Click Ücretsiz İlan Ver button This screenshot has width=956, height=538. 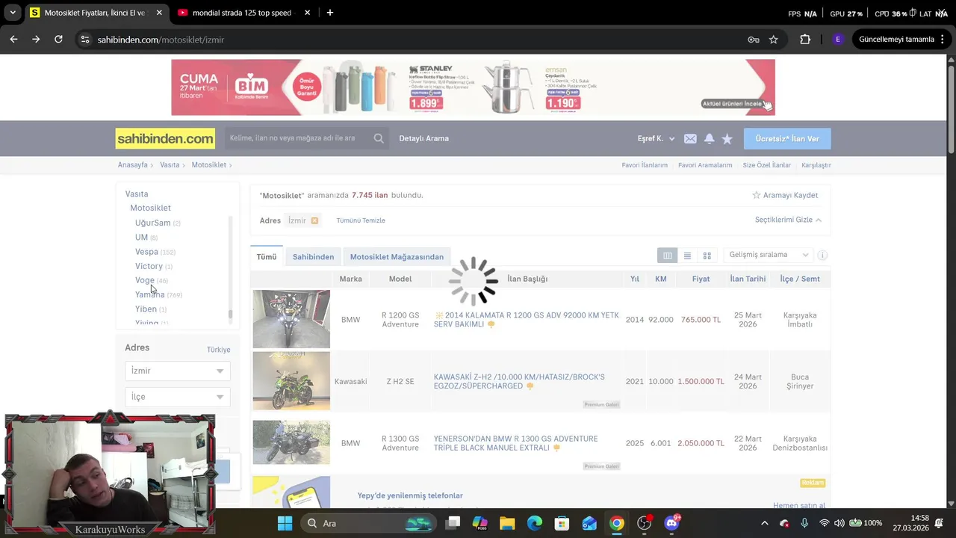tap(787, 139)
